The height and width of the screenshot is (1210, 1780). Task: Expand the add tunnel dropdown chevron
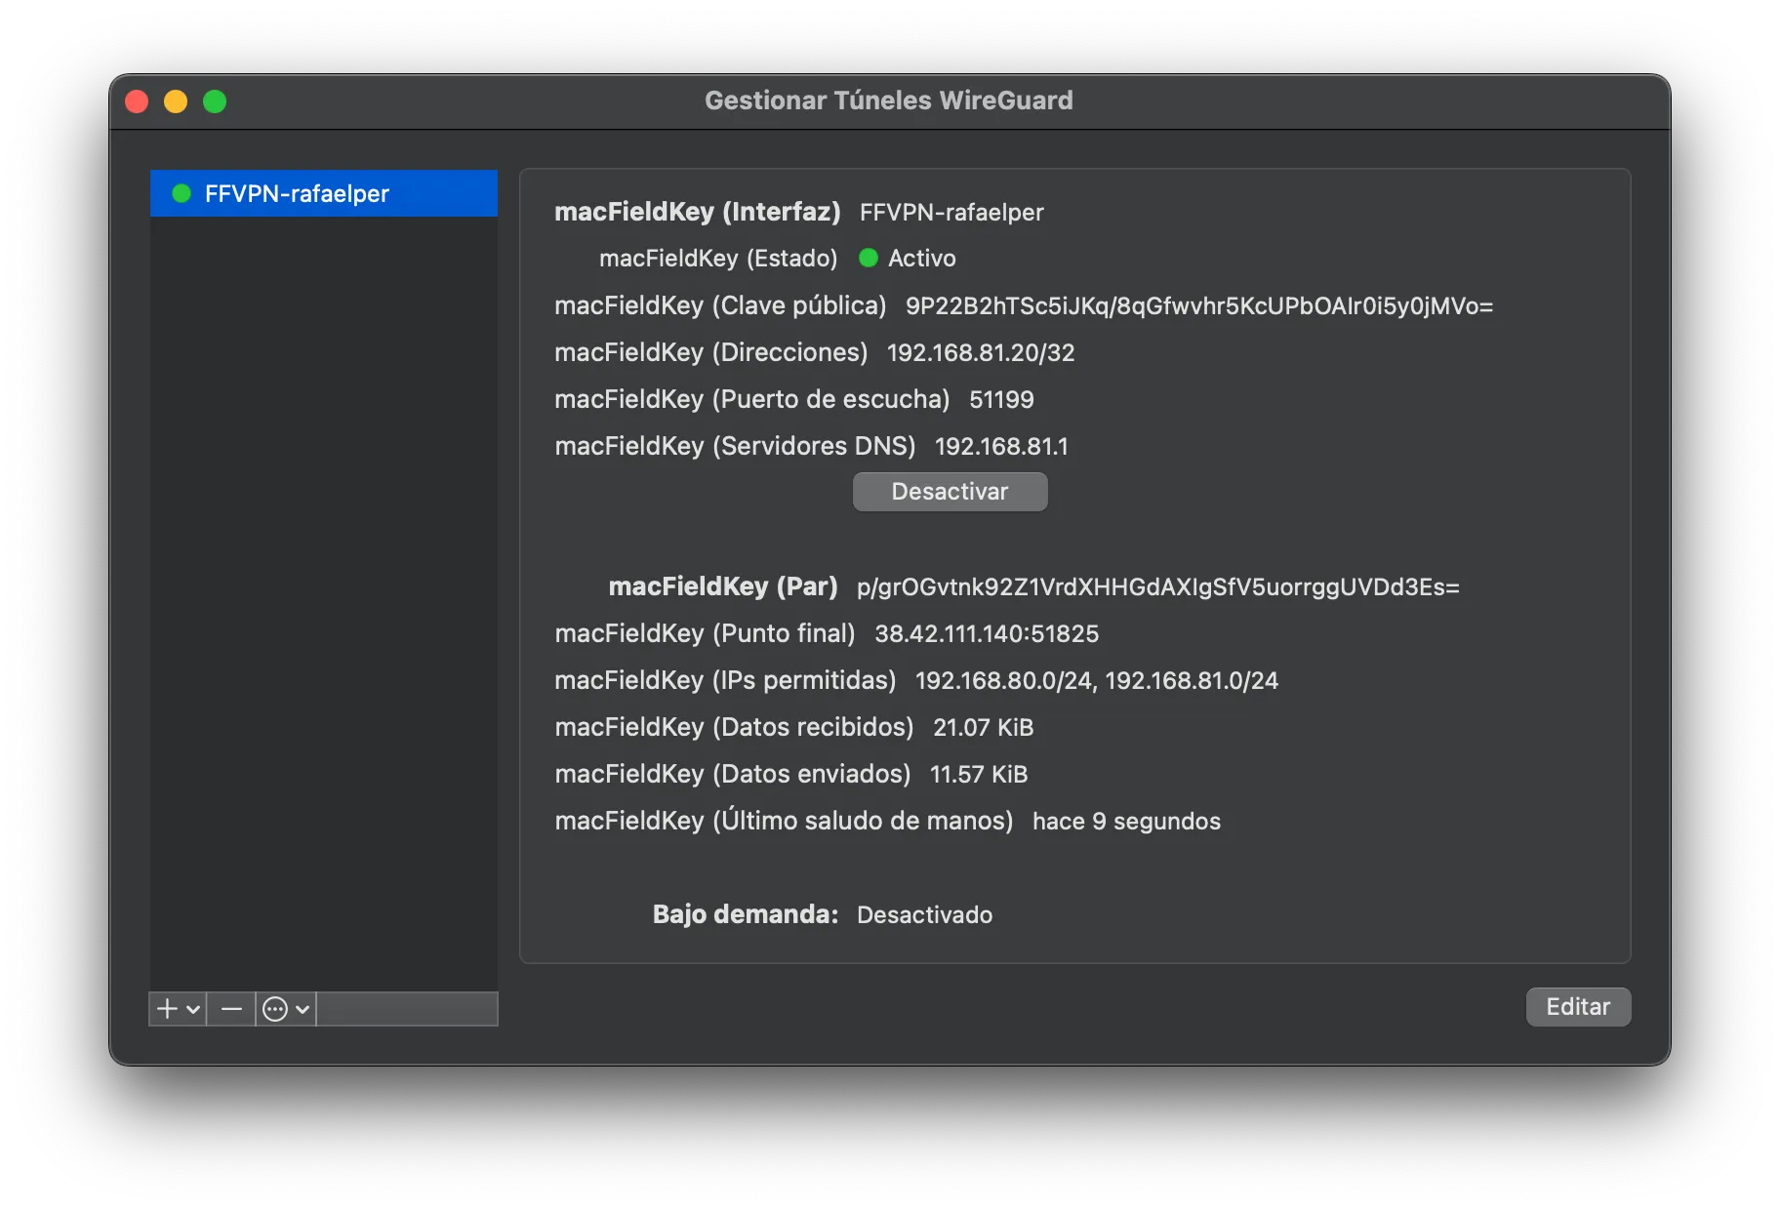(x=193, y=1009)
